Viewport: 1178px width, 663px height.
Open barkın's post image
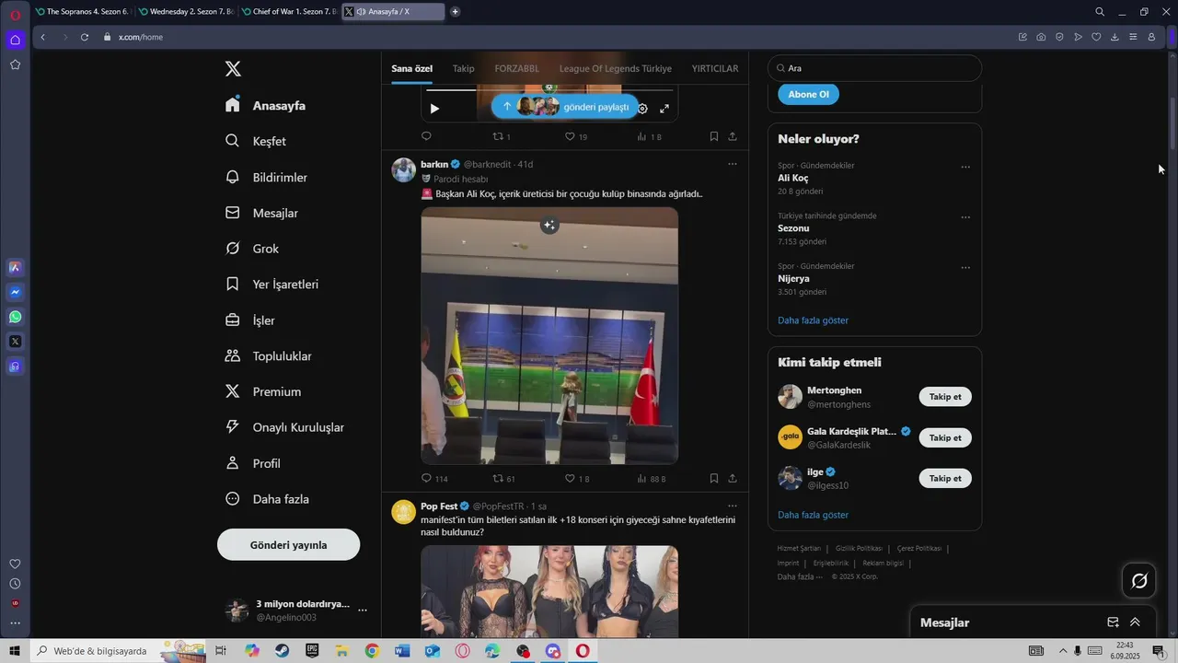click(x=549, y=335)
